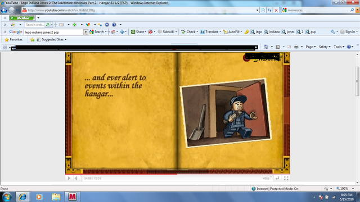
Task: Click the Add to Favorites Bar star icon
Action: pyautogui.click(x=33, y=40)
